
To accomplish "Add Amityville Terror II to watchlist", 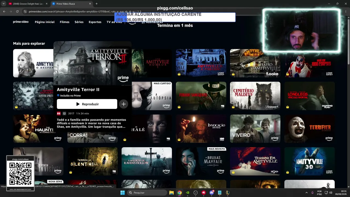I will [x=124, y=104].
